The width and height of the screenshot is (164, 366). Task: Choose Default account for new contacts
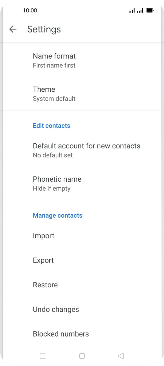click(x=82, y=150)
